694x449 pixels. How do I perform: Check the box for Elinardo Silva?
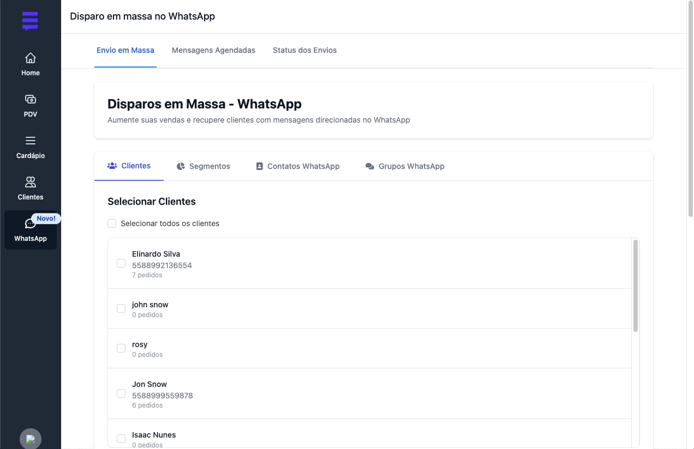click(121, 264)
